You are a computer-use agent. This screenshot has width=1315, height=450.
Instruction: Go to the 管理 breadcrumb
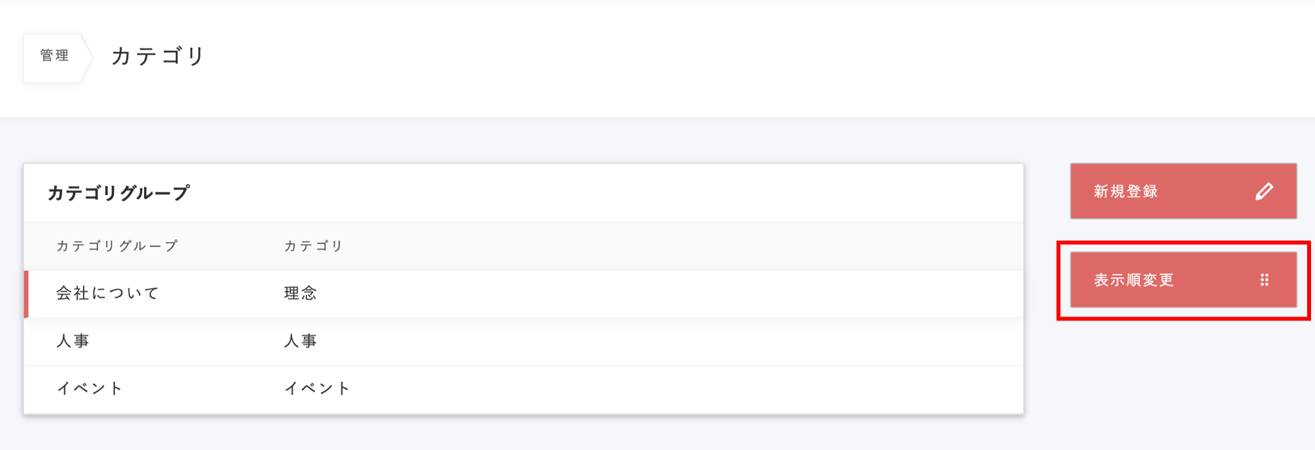(x=54, y=56)
